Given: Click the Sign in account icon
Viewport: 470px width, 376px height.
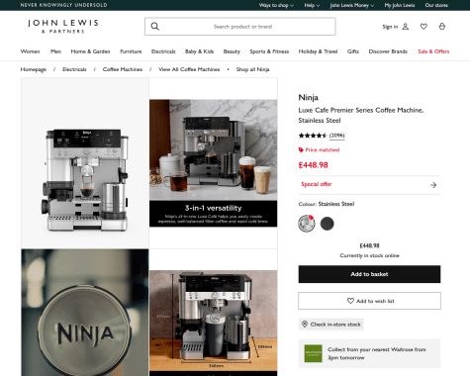Looking at the screenshot, I should click(406, 27).
